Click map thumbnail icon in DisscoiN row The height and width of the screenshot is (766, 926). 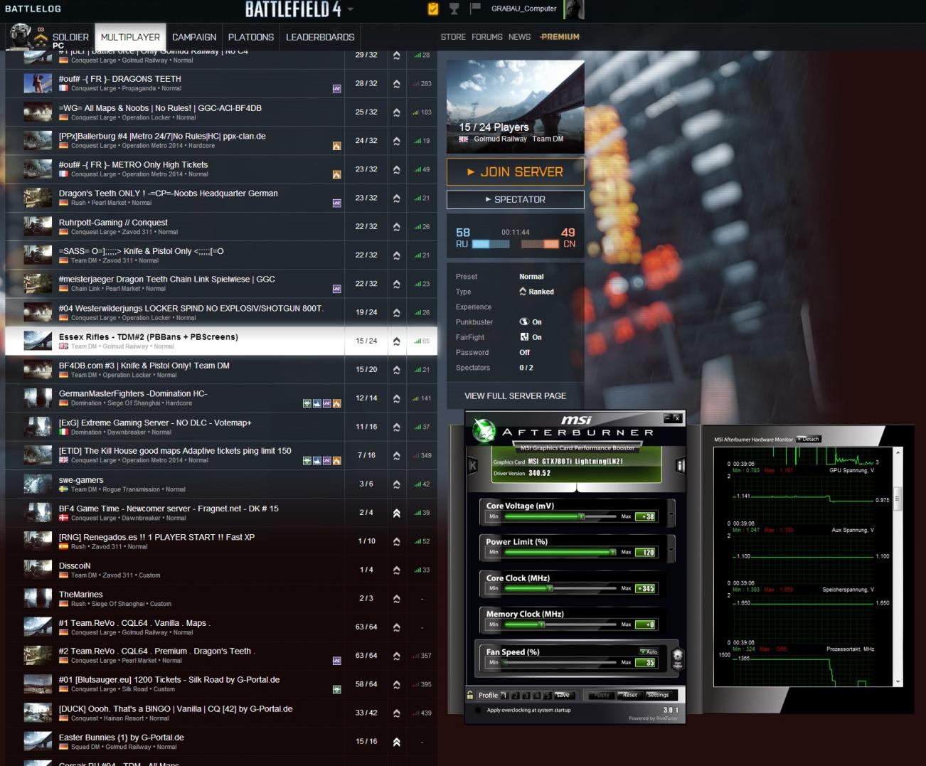tap(38, 570)
